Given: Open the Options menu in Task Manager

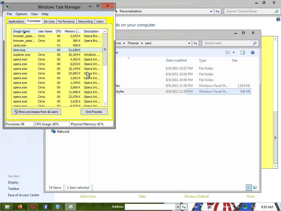Looking at the screenshot, I should (x=21, y=14).
